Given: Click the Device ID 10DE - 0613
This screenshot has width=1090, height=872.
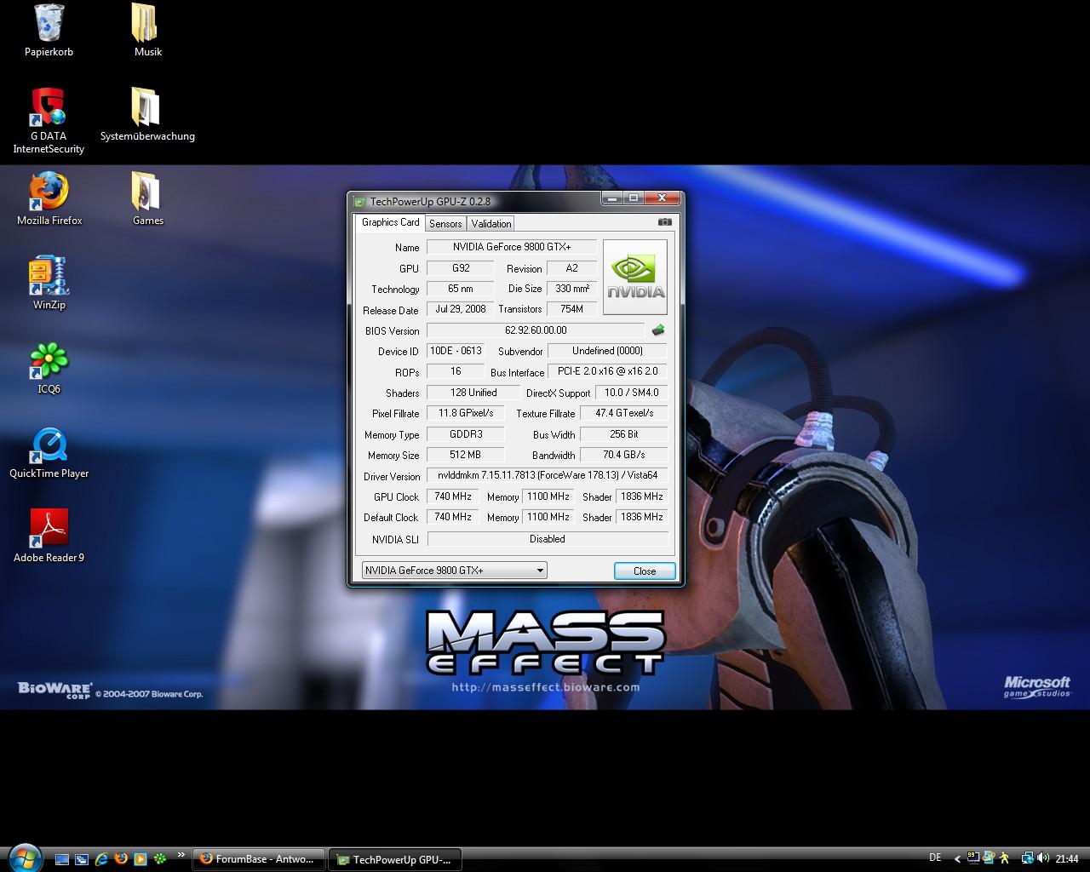Looking at the screenshot, I should tap(456, 351).
